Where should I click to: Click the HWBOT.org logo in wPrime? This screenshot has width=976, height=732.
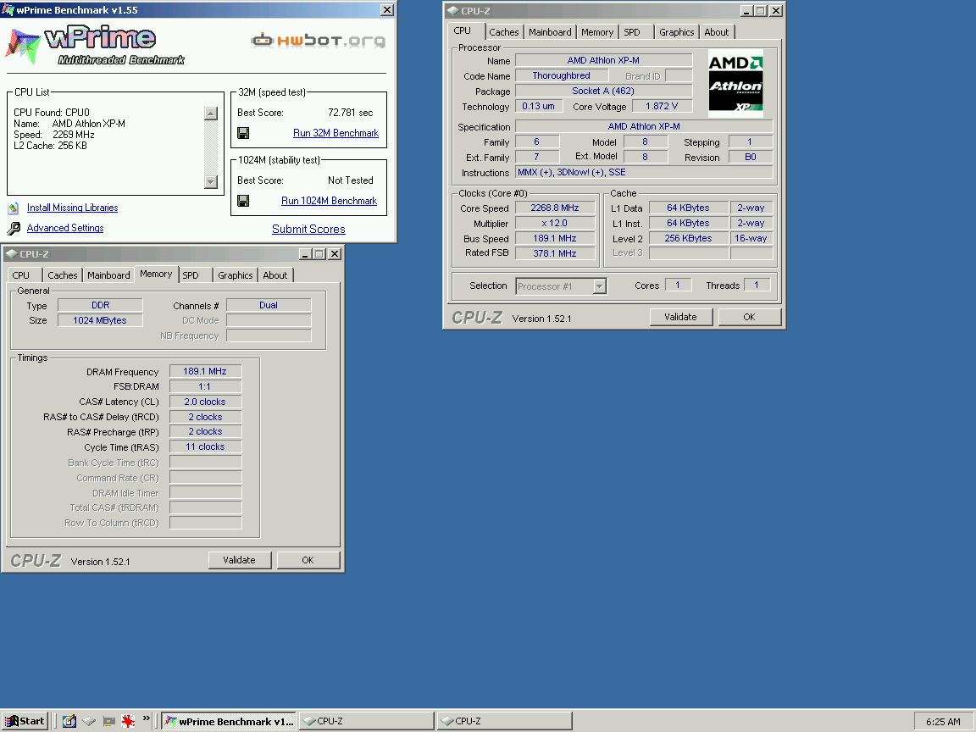[318, 41]
